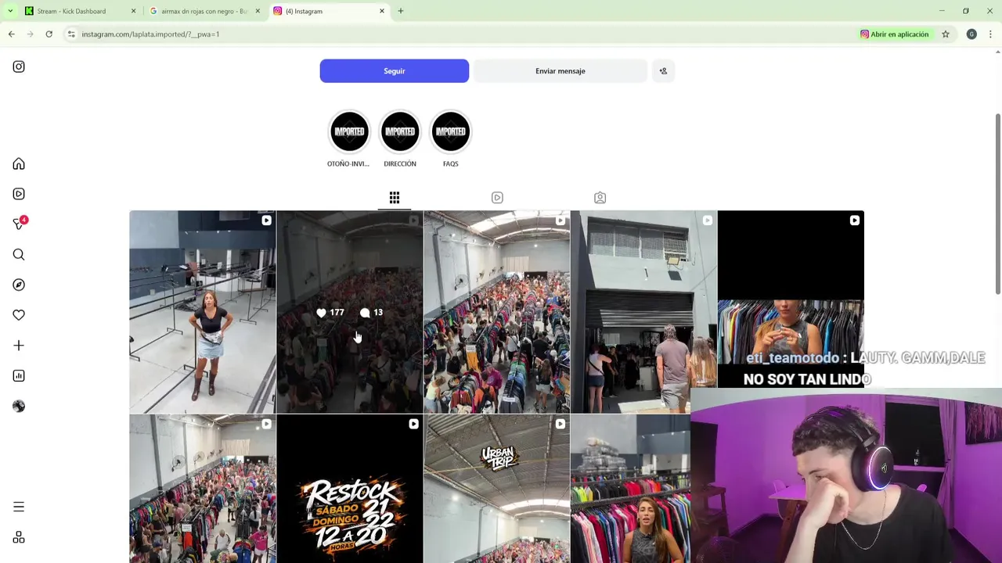Open post of woman standing by empty racks

pos(203,312)
